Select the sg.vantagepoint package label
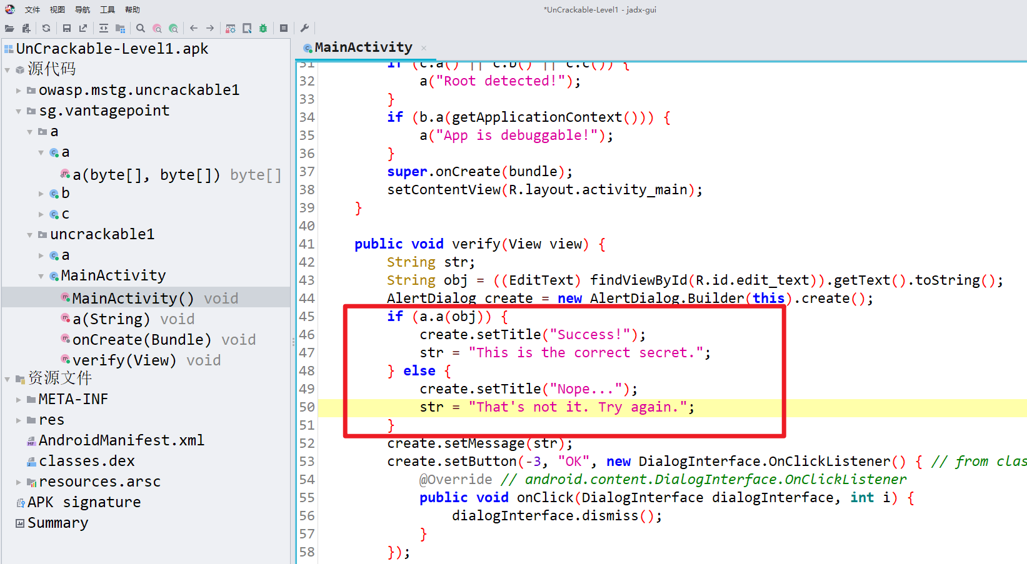 pos(104,111)
